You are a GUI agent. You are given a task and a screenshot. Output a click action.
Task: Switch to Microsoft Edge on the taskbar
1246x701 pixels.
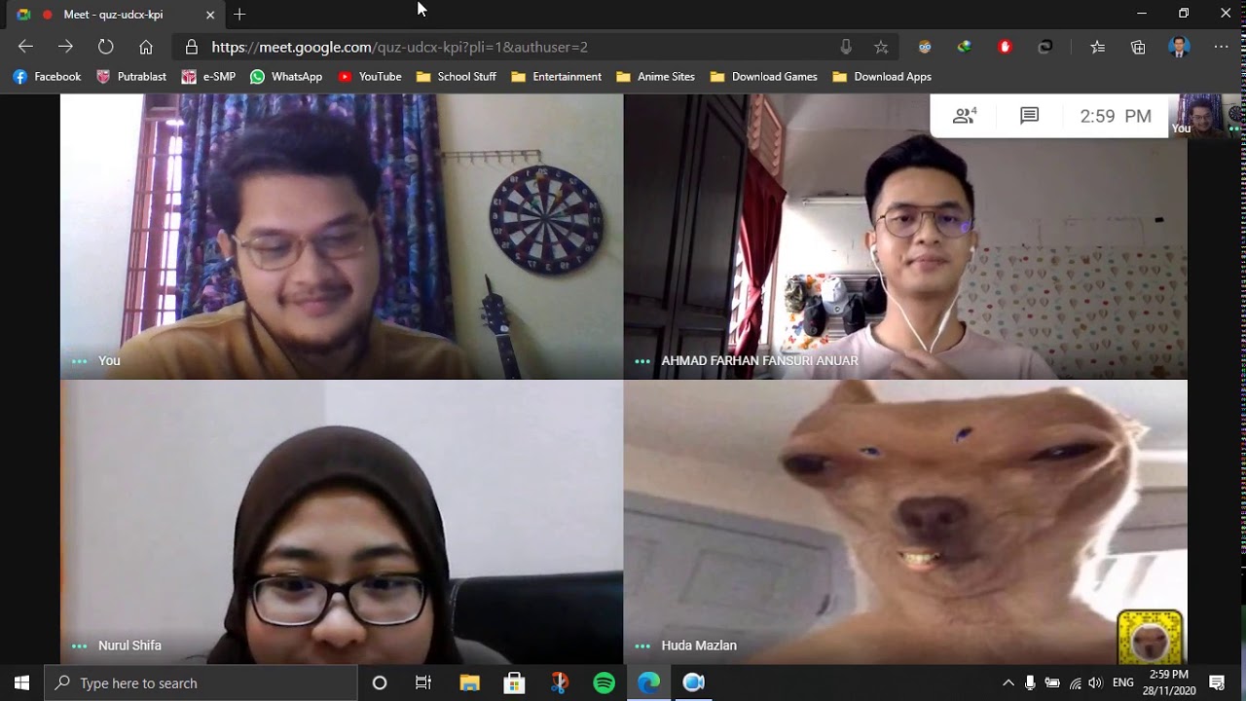coord(648,683)
